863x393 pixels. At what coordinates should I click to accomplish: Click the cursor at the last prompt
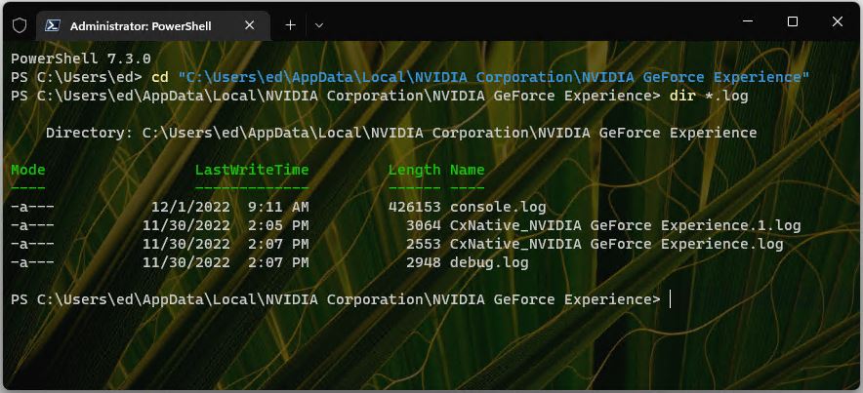tap(670, 299)
